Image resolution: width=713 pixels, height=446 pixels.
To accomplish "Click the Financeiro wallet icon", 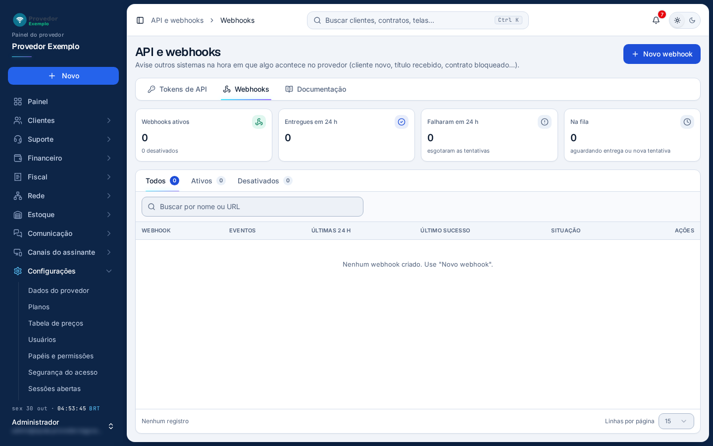I will 18,158.
